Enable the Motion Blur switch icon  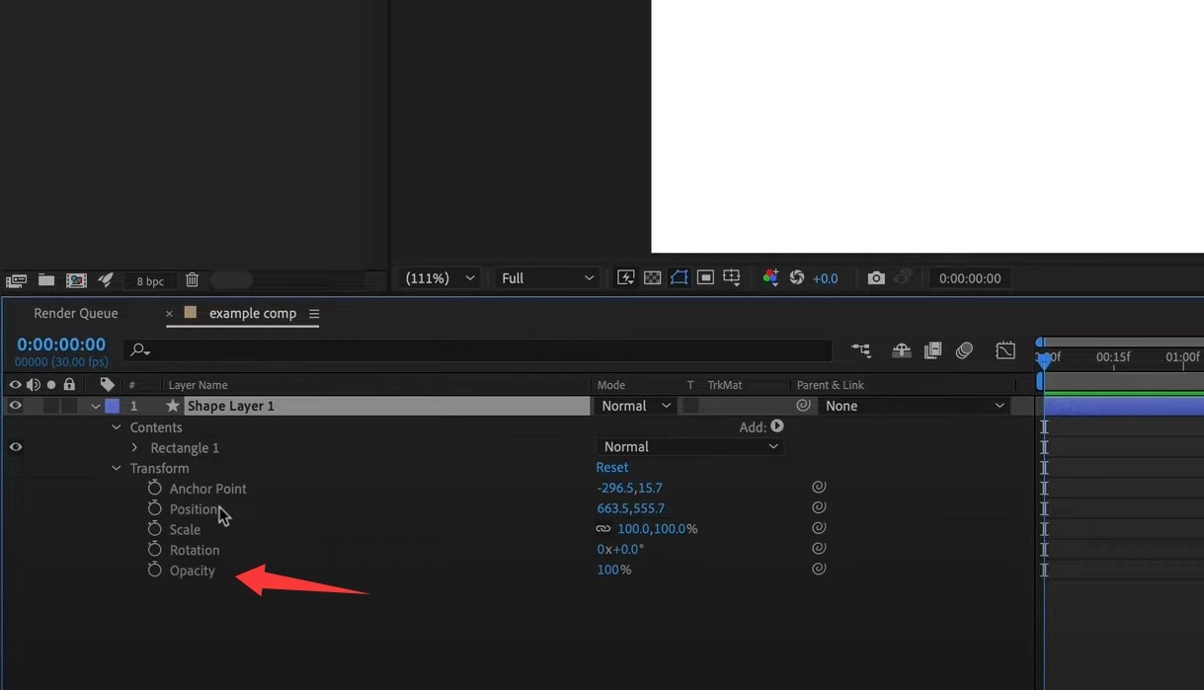(965, 350)
